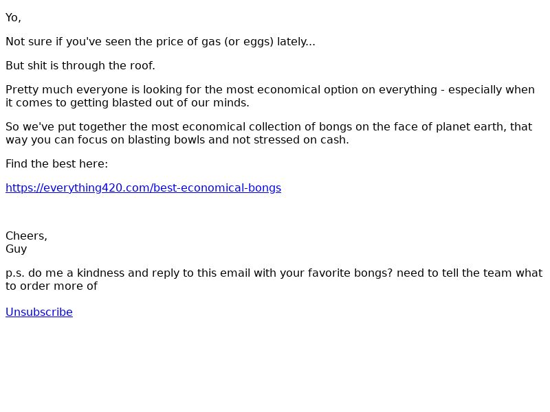Click the "Cheers," sign-off

coord(26,236)
